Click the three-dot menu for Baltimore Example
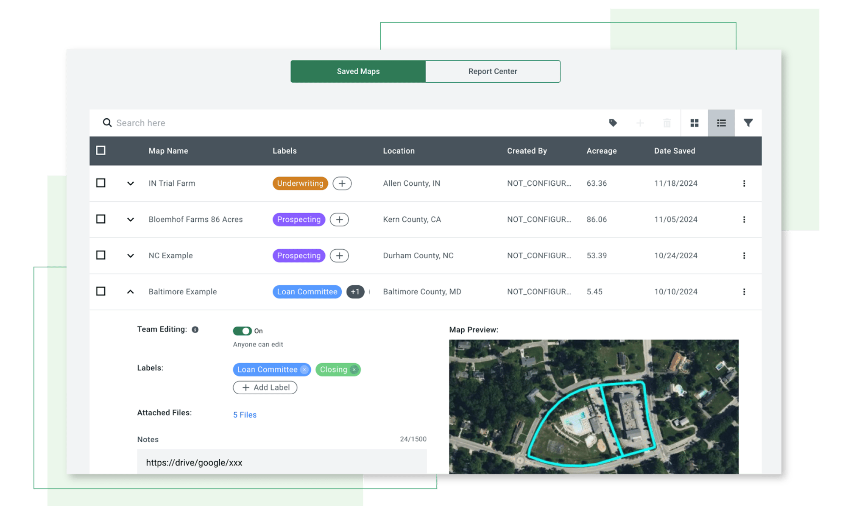This screenshot has width=848, height=524. tap(744, 291)
